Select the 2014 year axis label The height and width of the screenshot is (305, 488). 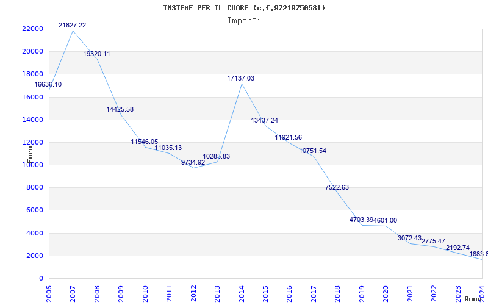tap(242, 294)
